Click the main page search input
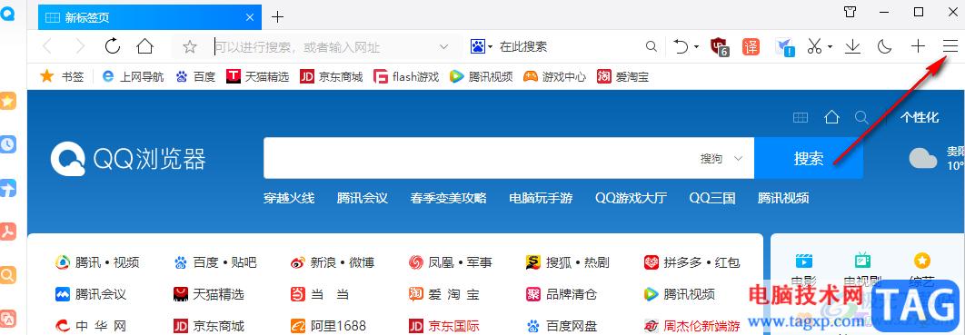965x335 pixels. point(480,159)
